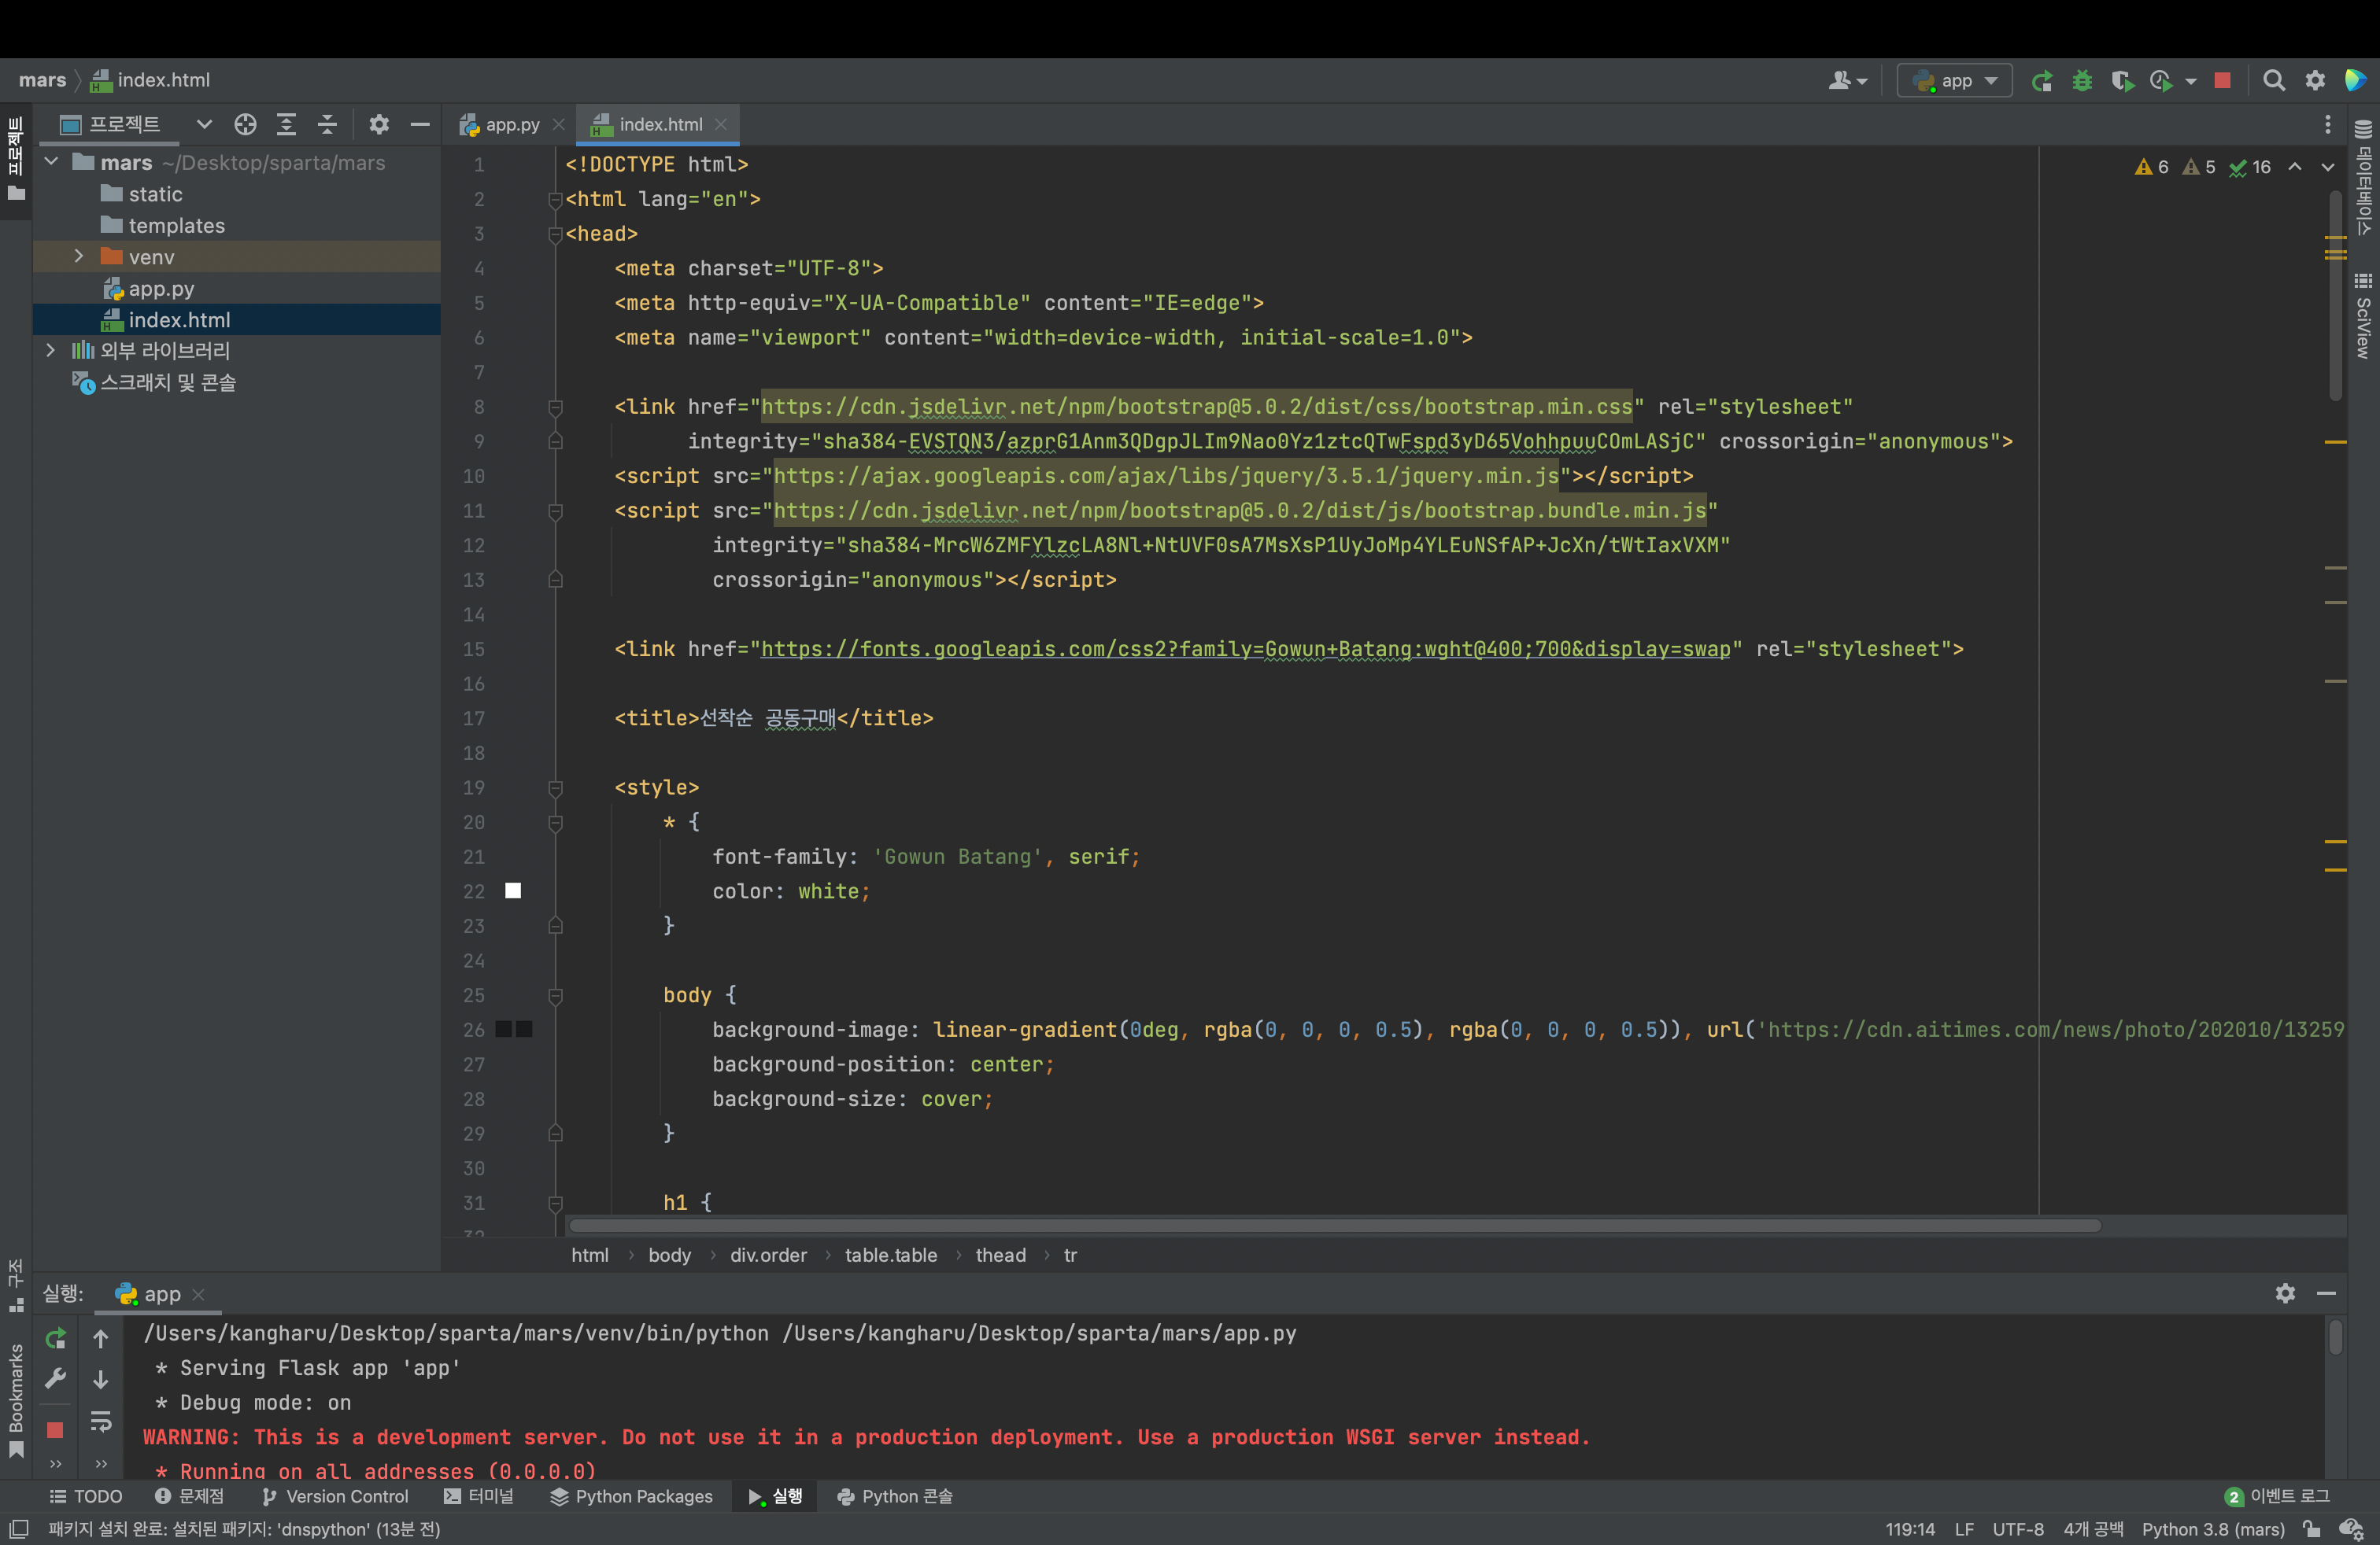Open Python Packages tab

[632, 1496]
